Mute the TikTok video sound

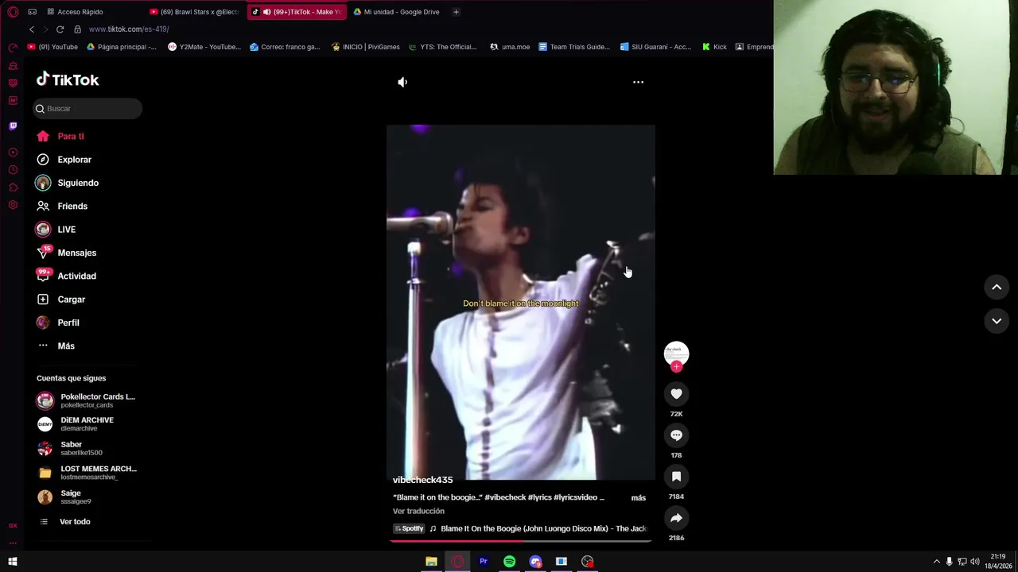[402, 82]
